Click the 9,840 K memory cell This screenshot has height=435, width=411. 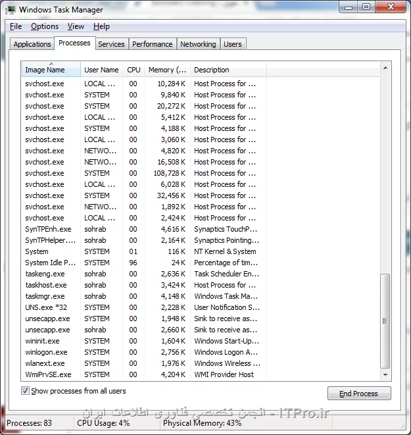tap(173, 95)
